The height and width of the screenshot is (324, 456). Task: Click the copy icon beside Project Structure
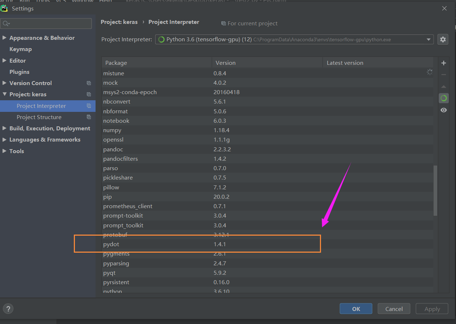click(89, 117)
